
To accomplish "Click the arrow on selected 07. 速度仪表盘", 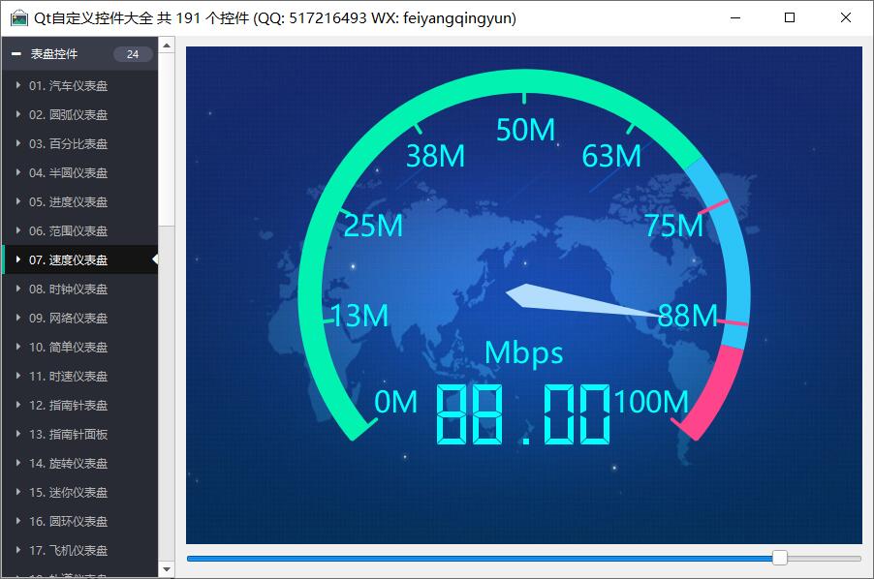I will tap(18, 259).
